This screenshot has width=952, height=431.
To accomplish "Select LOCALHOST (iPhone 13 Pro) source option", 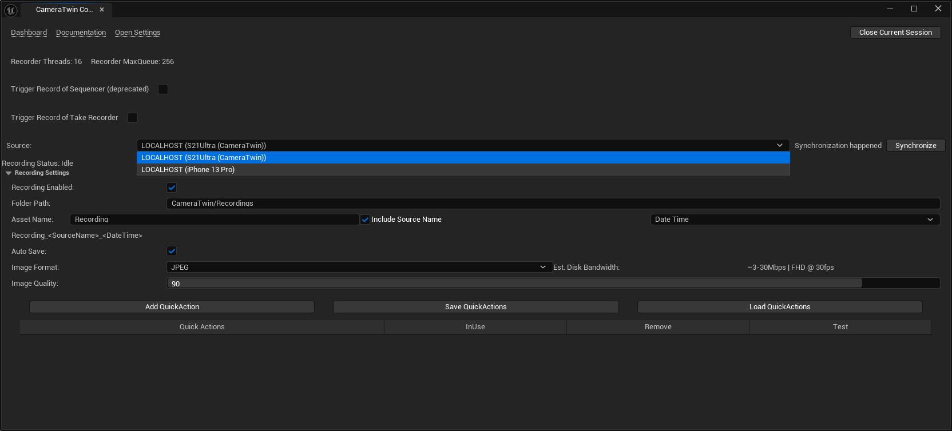I will click(188, 170).
